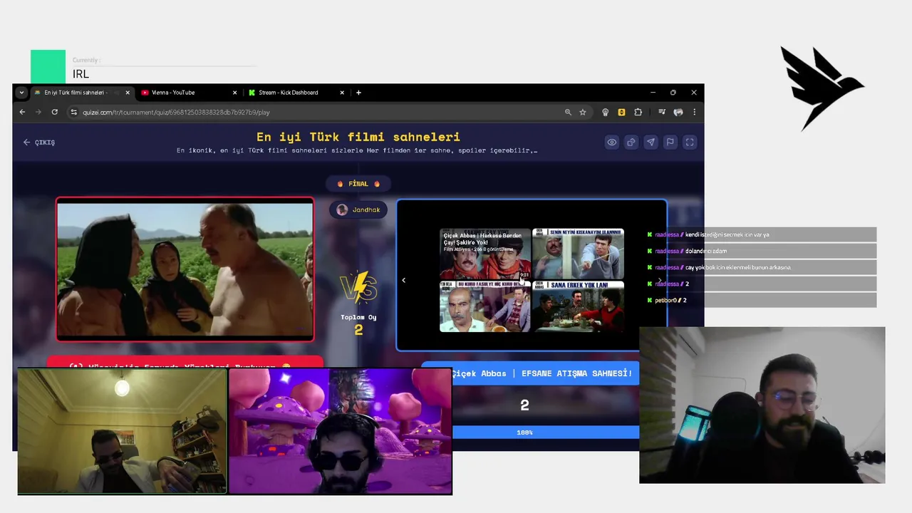Click the yellow extension icon in toolbar
The height and width of the screenshot is (513, 912).
click(x=622, y=112)
